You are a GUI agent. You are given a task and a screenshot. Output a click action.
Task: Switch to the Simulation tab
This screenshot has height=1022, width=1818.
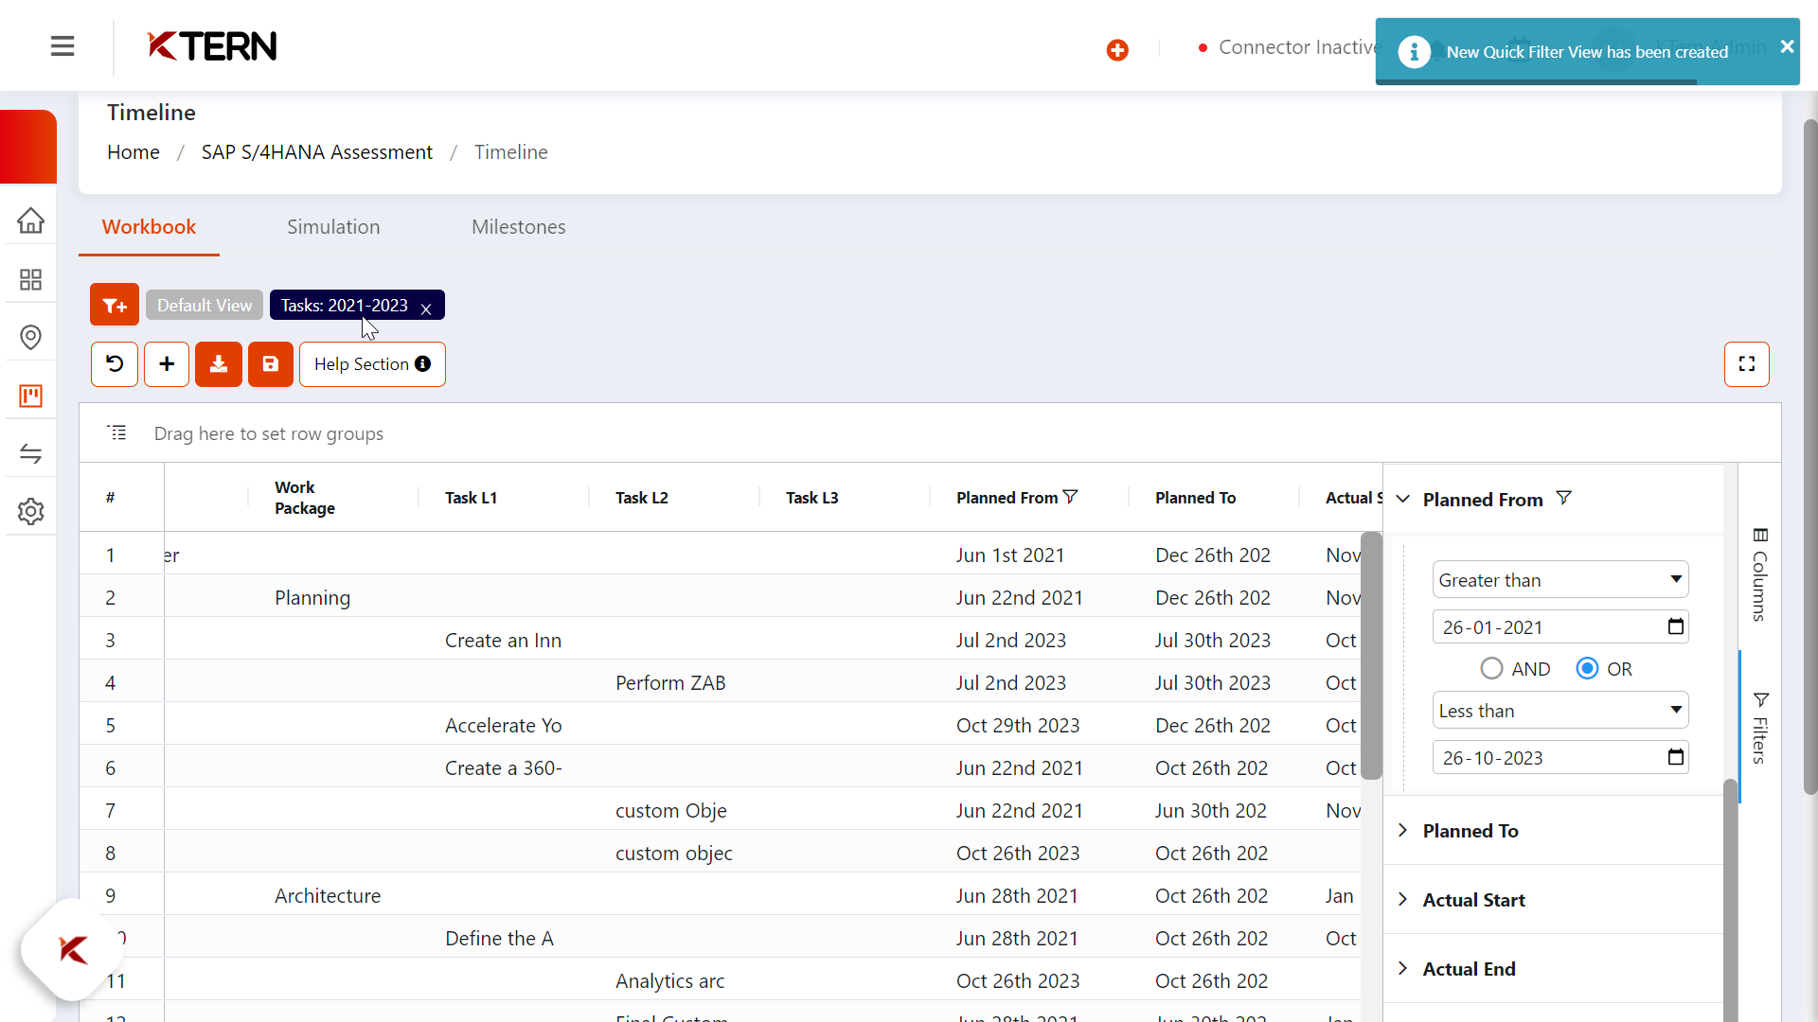(x=333, y=227)
